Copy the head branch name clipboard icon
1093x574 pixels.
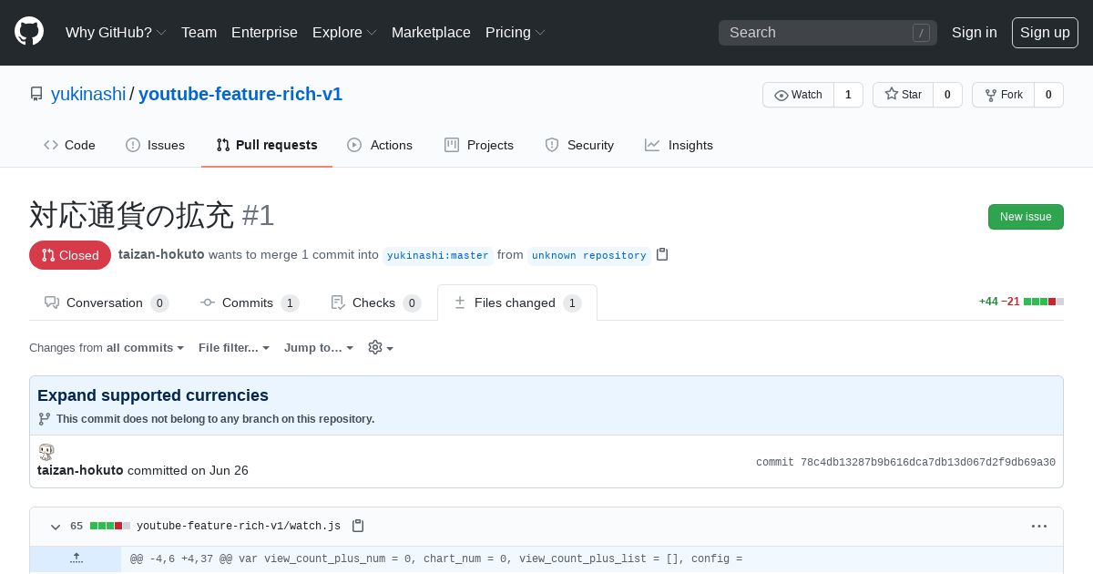coord(662,255)
